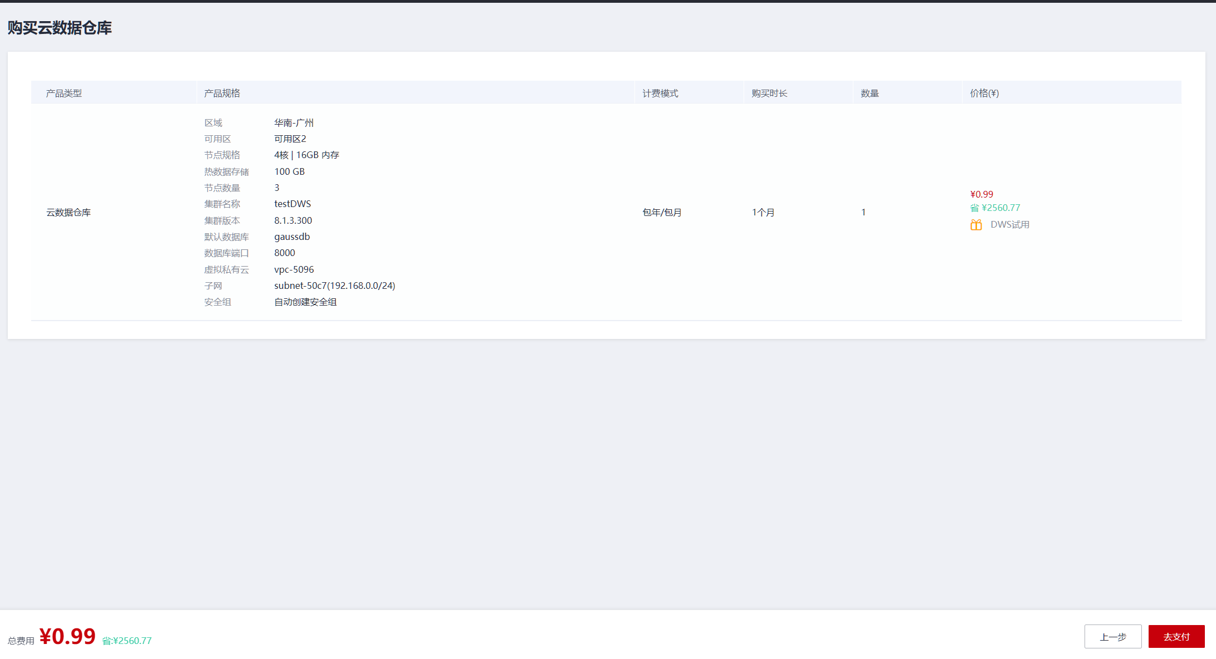This screenshot has width=1216, height=659.
Task: Click the red ¥0.99 total cost
Action: coord(67,637)
